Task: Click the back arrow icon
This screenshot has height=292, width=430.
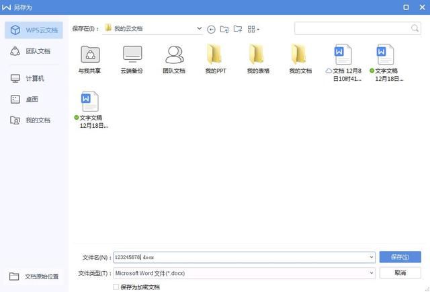Action: [x=211, y=29]
